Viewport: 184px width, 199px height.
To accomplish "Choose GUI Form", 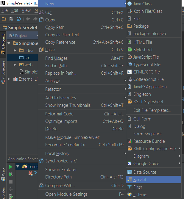I will click(x=154, y=119).
